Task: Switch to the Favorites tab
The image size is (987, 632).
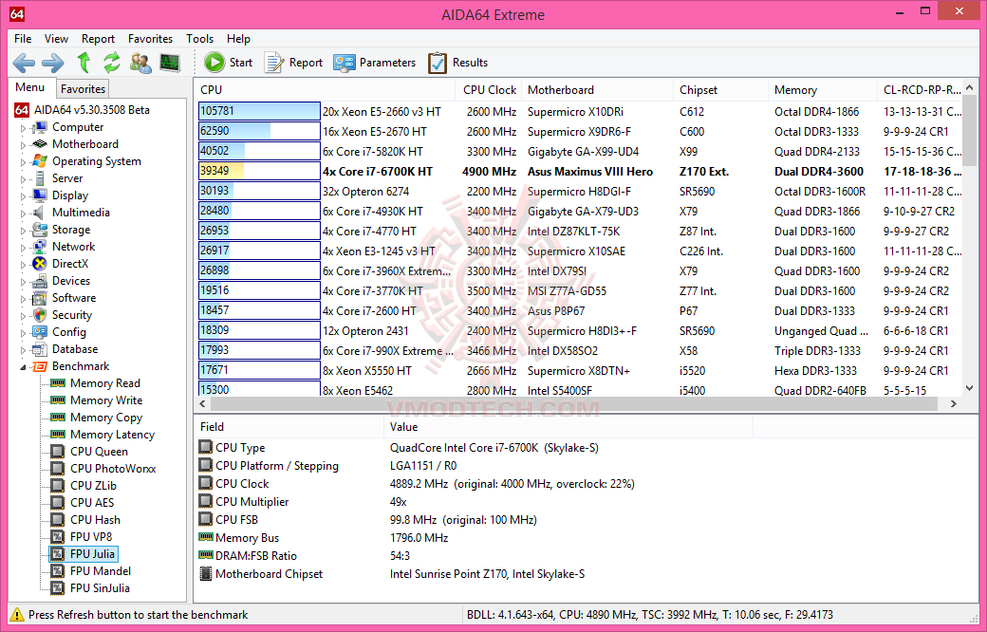Action: pyautogui.click(x=83, y=89)
